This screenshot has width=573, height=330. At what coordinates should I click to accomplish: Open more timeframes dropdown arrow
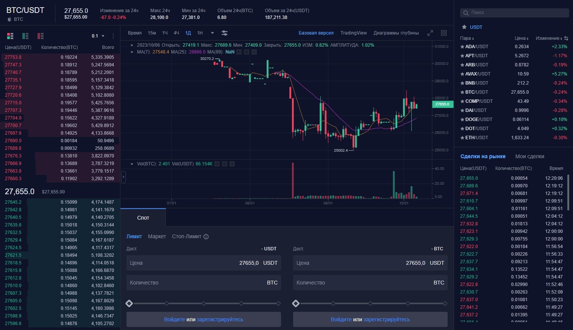(x=212, y=33)
